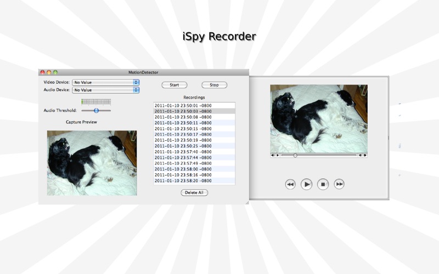
Task: Select recording 2011-01-10 23:50:25 -0800
Action: tap(194, 146)
